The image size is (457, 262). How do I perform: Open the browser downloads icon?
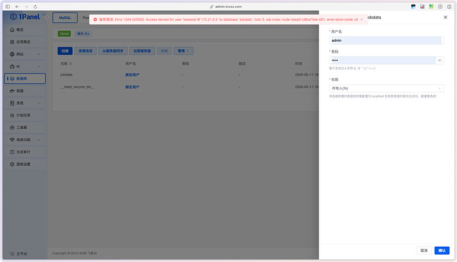pos(440,7)
